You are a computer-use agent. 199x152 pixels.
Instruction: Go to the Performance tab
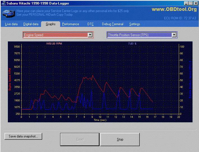coord(71,24)
